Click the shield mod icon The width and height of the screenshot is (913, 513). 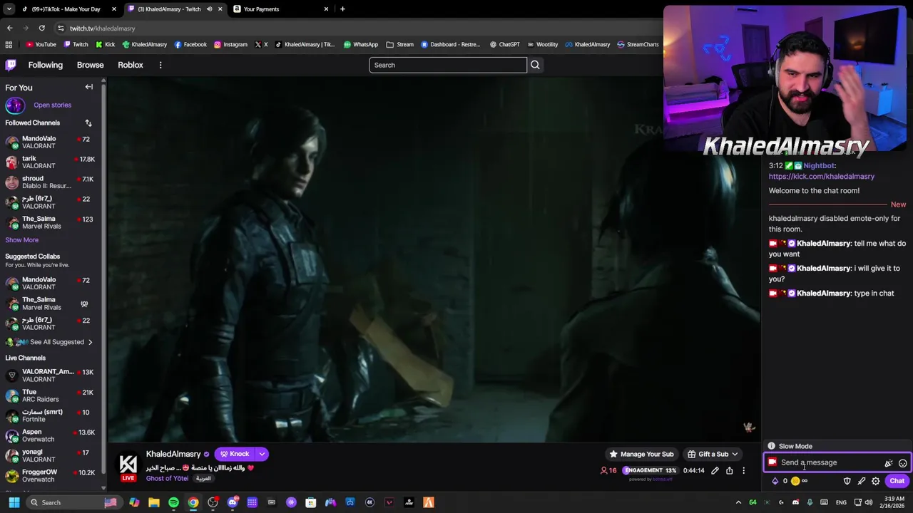tap(847, 481)
